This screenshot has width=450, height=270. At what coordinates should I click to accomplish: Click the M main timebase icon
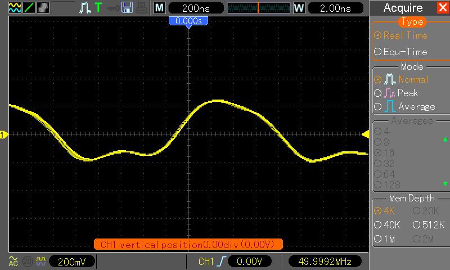point(160,8)
